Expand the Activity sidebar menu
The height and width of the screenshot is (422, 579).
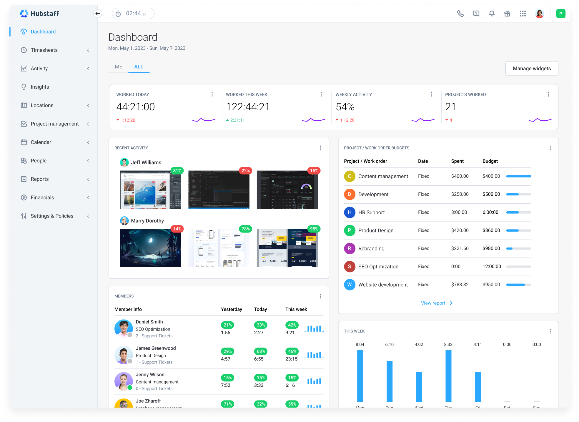click(x=88, y=69)
